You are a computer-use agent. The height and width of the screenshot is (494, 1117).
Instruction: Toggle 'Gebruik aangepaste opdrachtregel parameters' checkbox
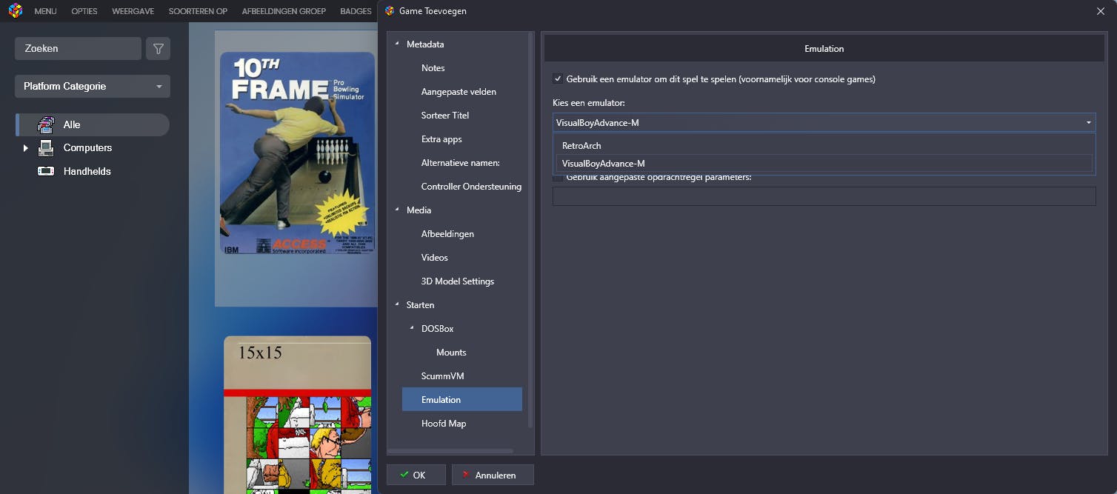[x=558, y=177]
